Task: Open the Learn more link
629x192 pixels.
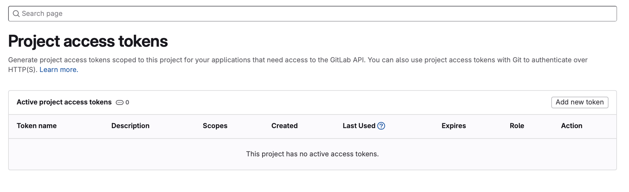Action: click(59, 70)
